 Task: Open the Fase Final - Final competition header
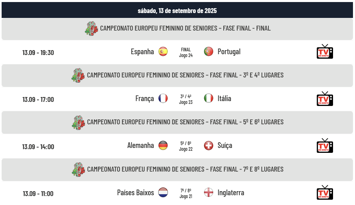coord(177,29)
